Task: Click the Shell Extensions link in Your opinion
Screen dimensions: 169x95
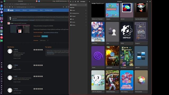Action: 50,53
